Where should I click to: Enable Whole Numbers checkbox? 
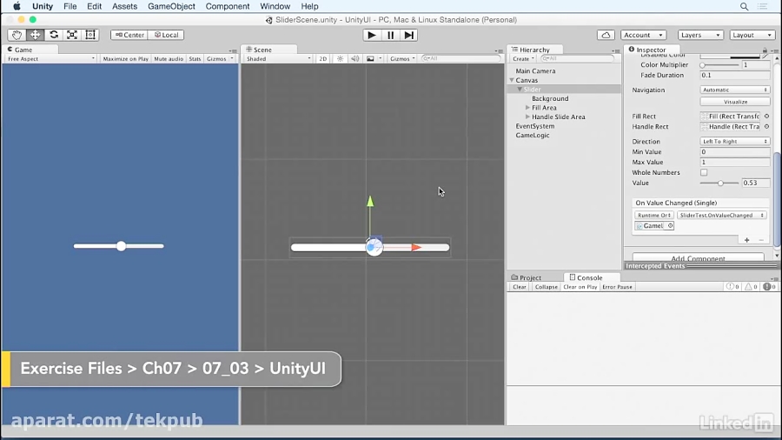(x=704, y=172)
